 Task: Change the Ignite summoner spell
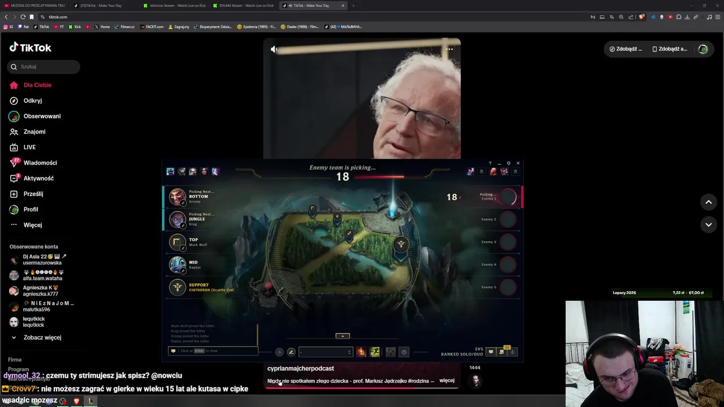[x=361, y=352]
